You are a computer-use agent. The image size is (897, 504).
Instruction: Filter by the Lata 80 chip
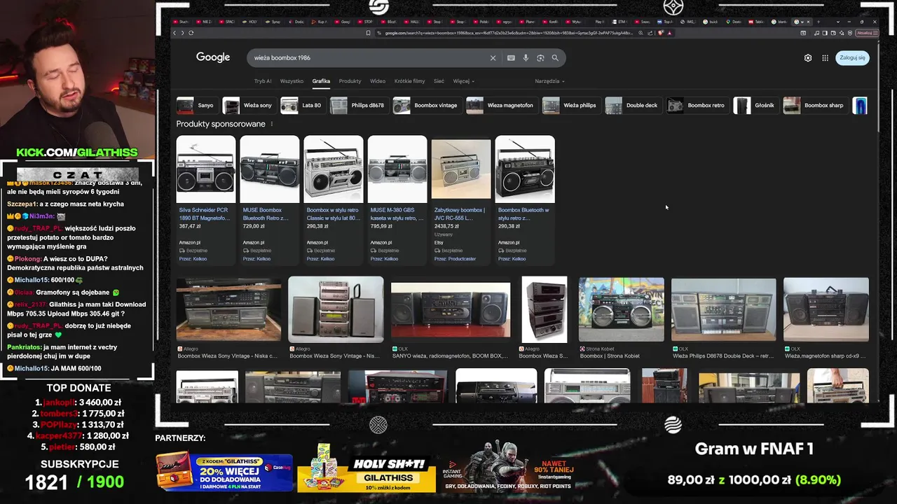303,106
